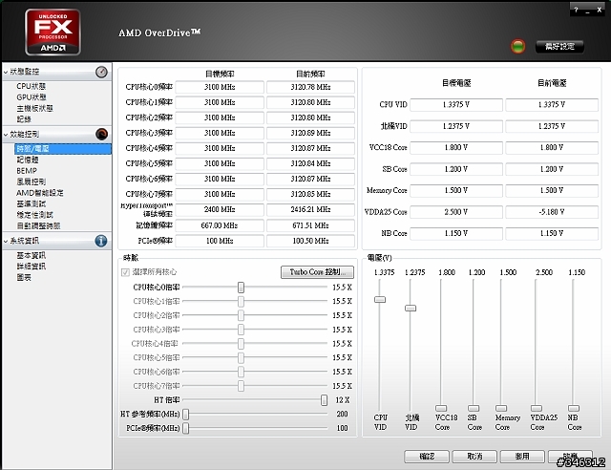This screenshot has width=611, height=470.
Task: Click the performance control speedometer icon
Action: click(101, 134)
